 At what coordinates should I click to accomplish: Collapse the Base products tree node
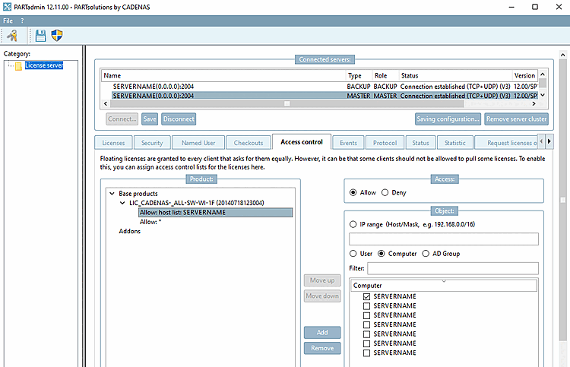pos(112,194)
